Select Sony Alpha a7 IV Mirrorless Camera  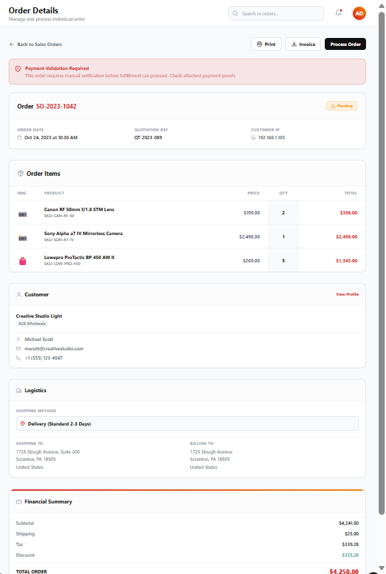tap(83, 234)
